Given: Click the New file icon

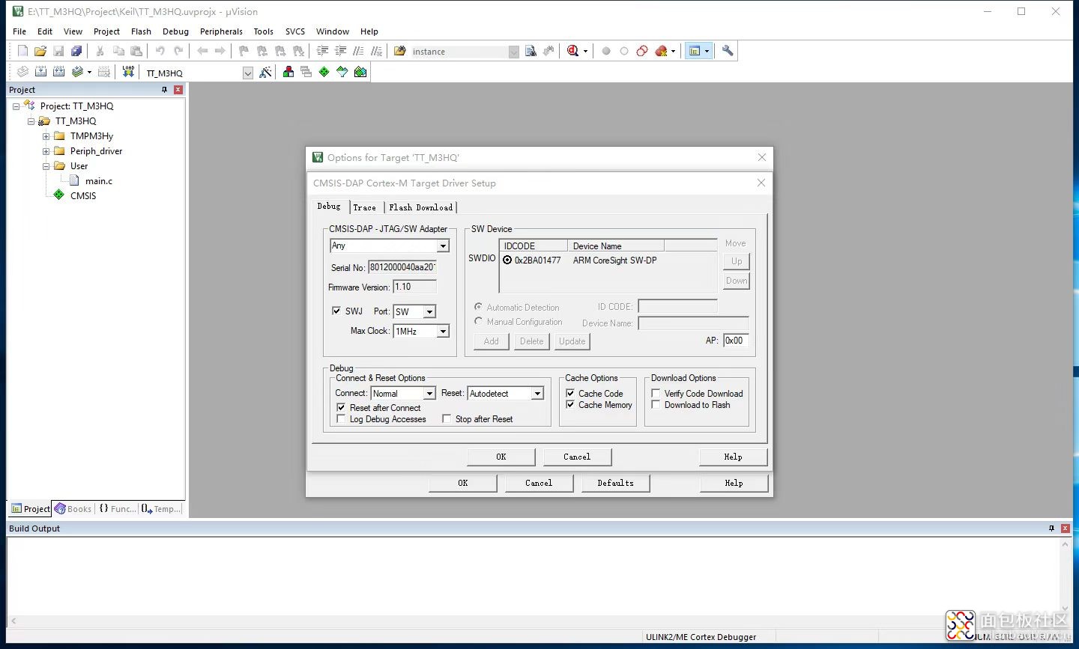Looking at the screenshot, I should [x=22, y=51].
